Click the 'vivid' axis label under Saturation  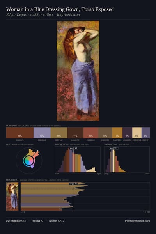pyautogui.click(x=147, y=174)
